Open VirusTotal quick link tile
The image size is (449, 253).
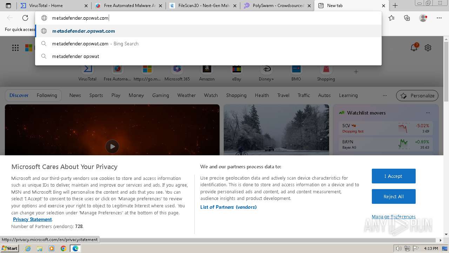[x=87, y=73]
